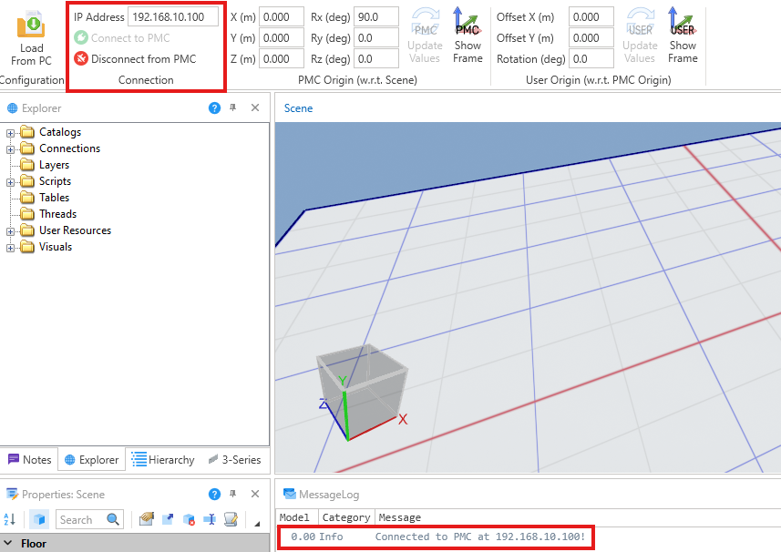This screenshot has width=781, height=552.
Task: Open the Notes tab
Action: 29,460
